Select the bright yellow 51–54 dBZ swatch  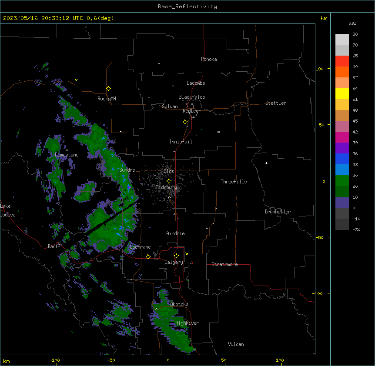(342, 93)
